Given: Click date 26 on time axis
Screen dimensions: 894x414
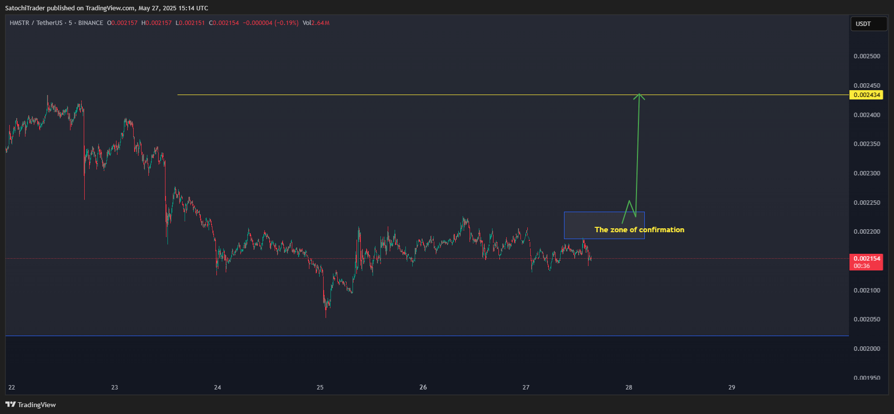Looking at the screenshot, I should point(423,388).
